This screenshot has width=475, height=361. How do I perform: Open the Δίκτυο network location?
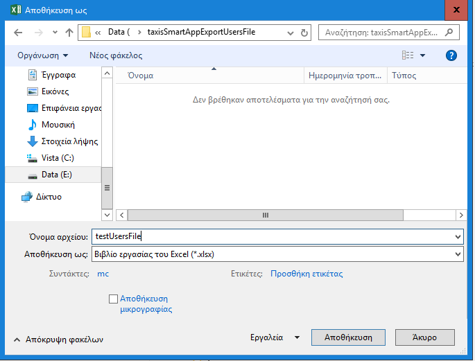click(x=49, y=197)
